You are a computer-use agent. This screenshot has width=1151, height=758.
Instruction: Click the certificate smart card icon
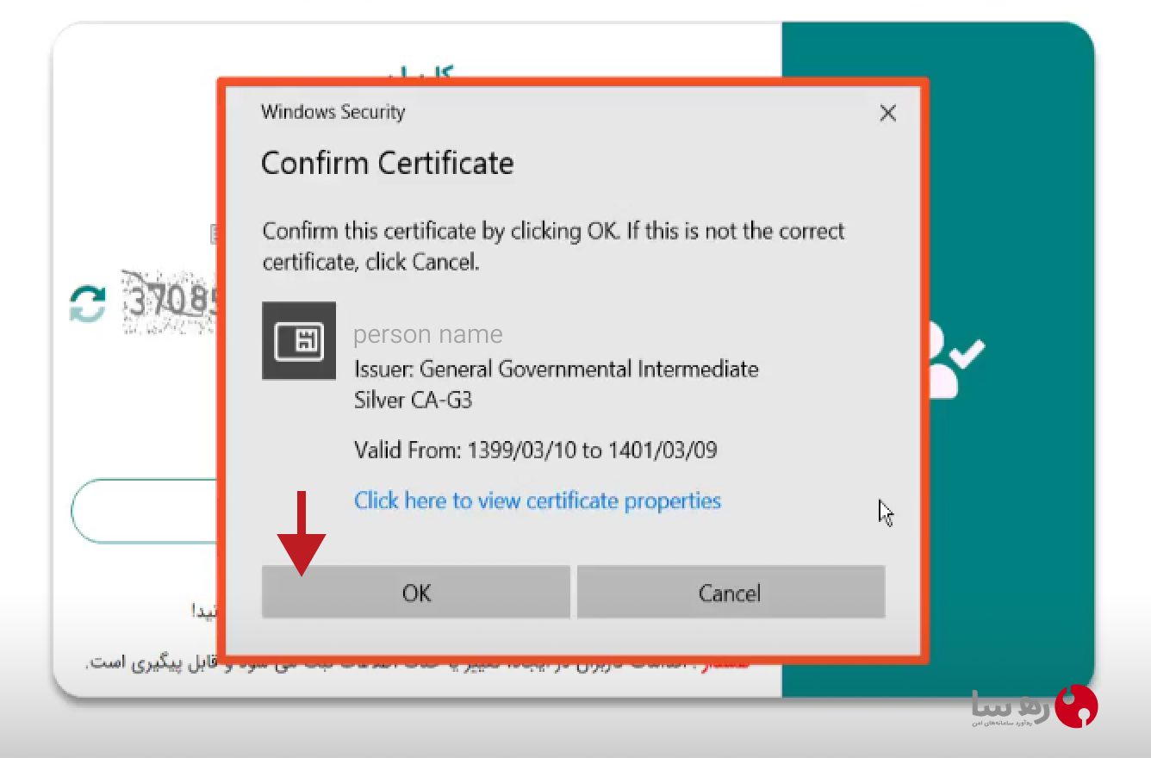299,341
